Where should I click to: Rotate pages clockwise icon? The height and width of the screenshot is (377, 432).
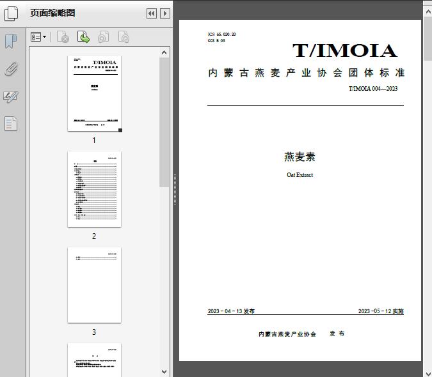[x=124, y=37]
